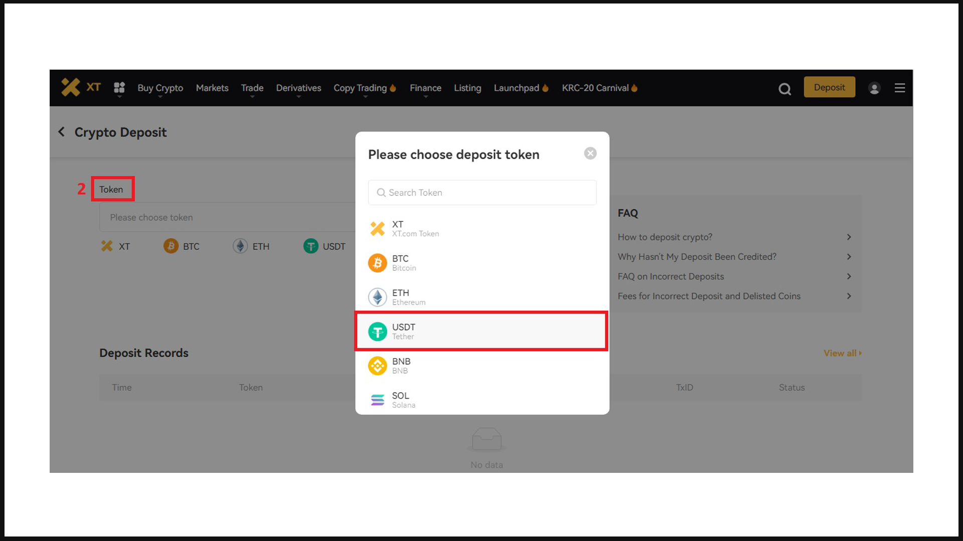Expand How to deposit crypto chevron
This screenshot has height=541, width=963.
click(849, 237)
